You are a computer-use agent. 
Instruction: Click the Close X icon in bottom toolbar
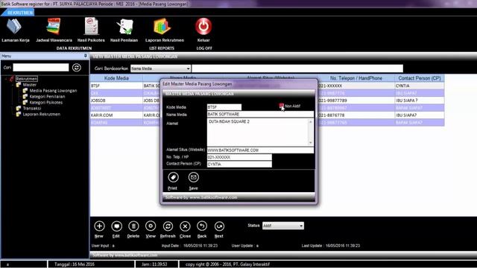(185, 226)
